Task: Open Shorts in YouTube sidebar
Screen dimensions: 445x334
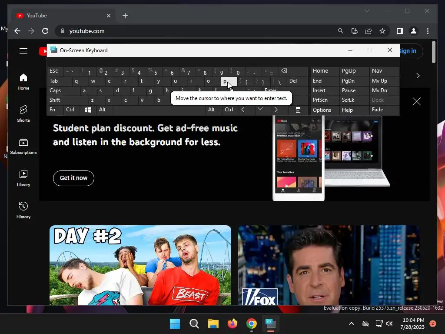Action: [23, 114]
